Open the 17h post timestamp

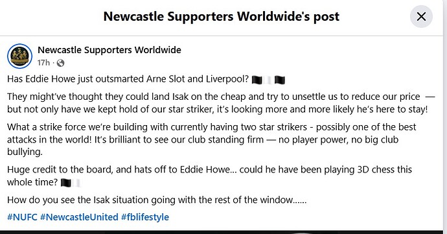point(43,63)
